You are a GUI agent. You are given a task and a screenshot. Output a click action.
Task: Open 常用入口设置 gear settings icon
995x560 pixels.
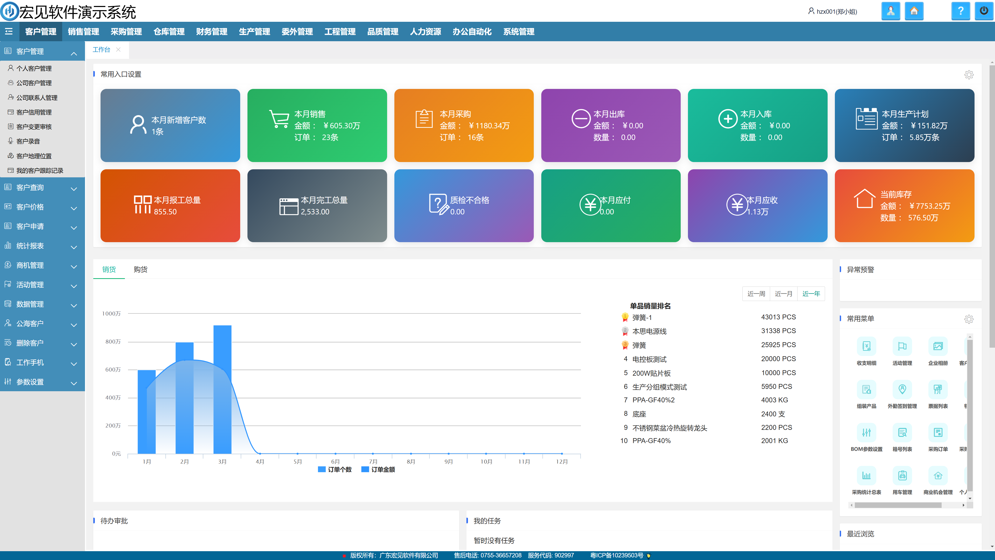(969, 75)
